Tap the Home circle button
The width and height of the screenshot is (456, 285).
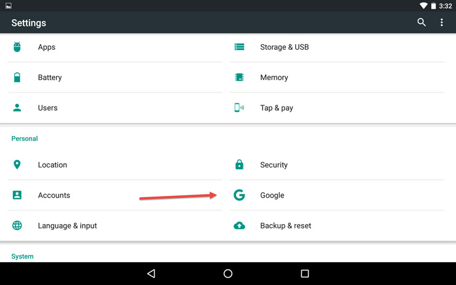pyautogui.click(x=228, y=273)
